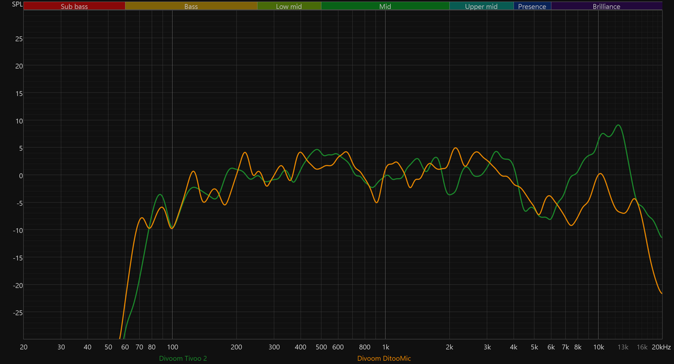Click the 13k frequency axis label
The height and width of the screenshot is (364, 674).
coord(623,347)
